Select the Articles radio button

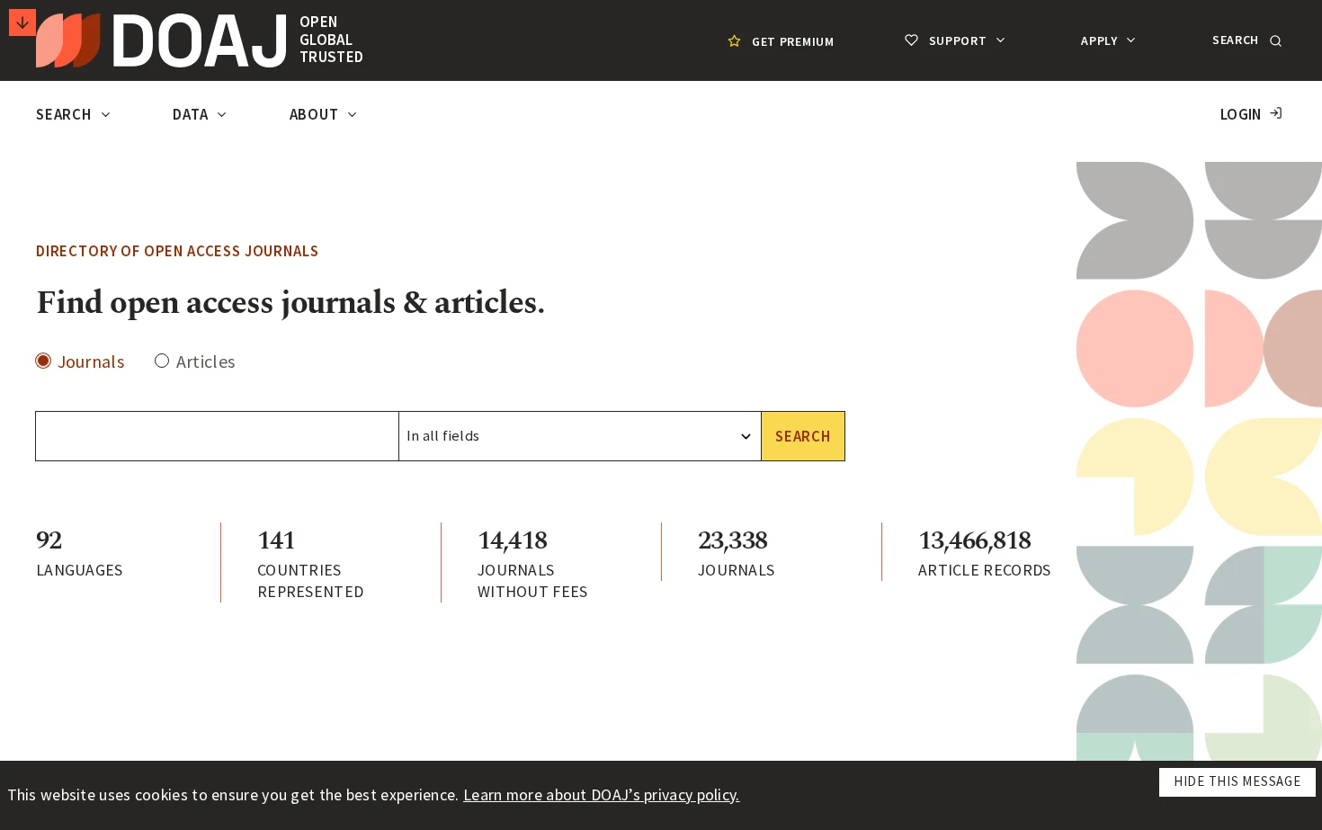162,361
